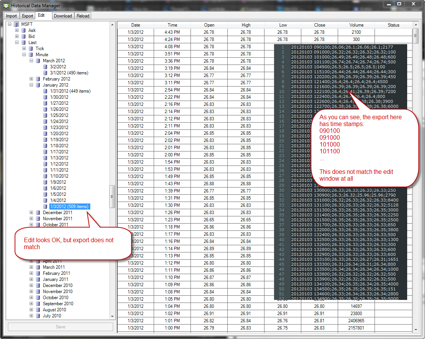
Task: Select the October 2010 tree entry
Action: click(x=55, y=298)
